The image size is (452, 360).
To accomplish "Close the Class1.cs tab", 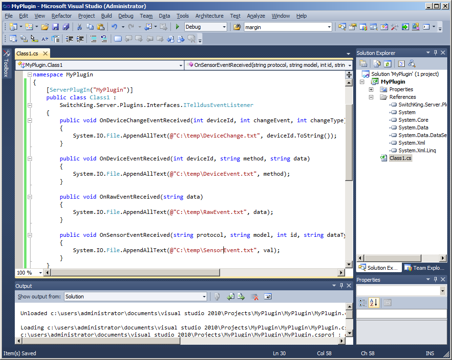I will pos(45,53).
